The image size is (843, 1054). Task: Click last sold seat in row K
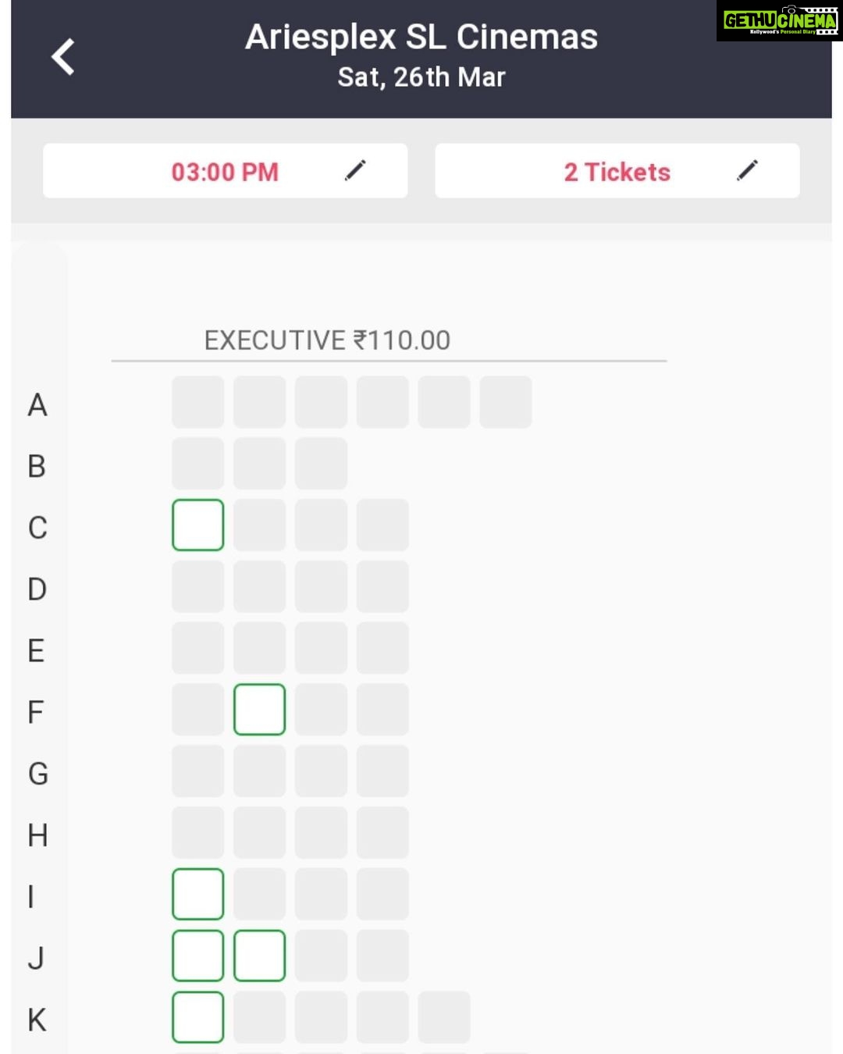[x=444, y=1017]
